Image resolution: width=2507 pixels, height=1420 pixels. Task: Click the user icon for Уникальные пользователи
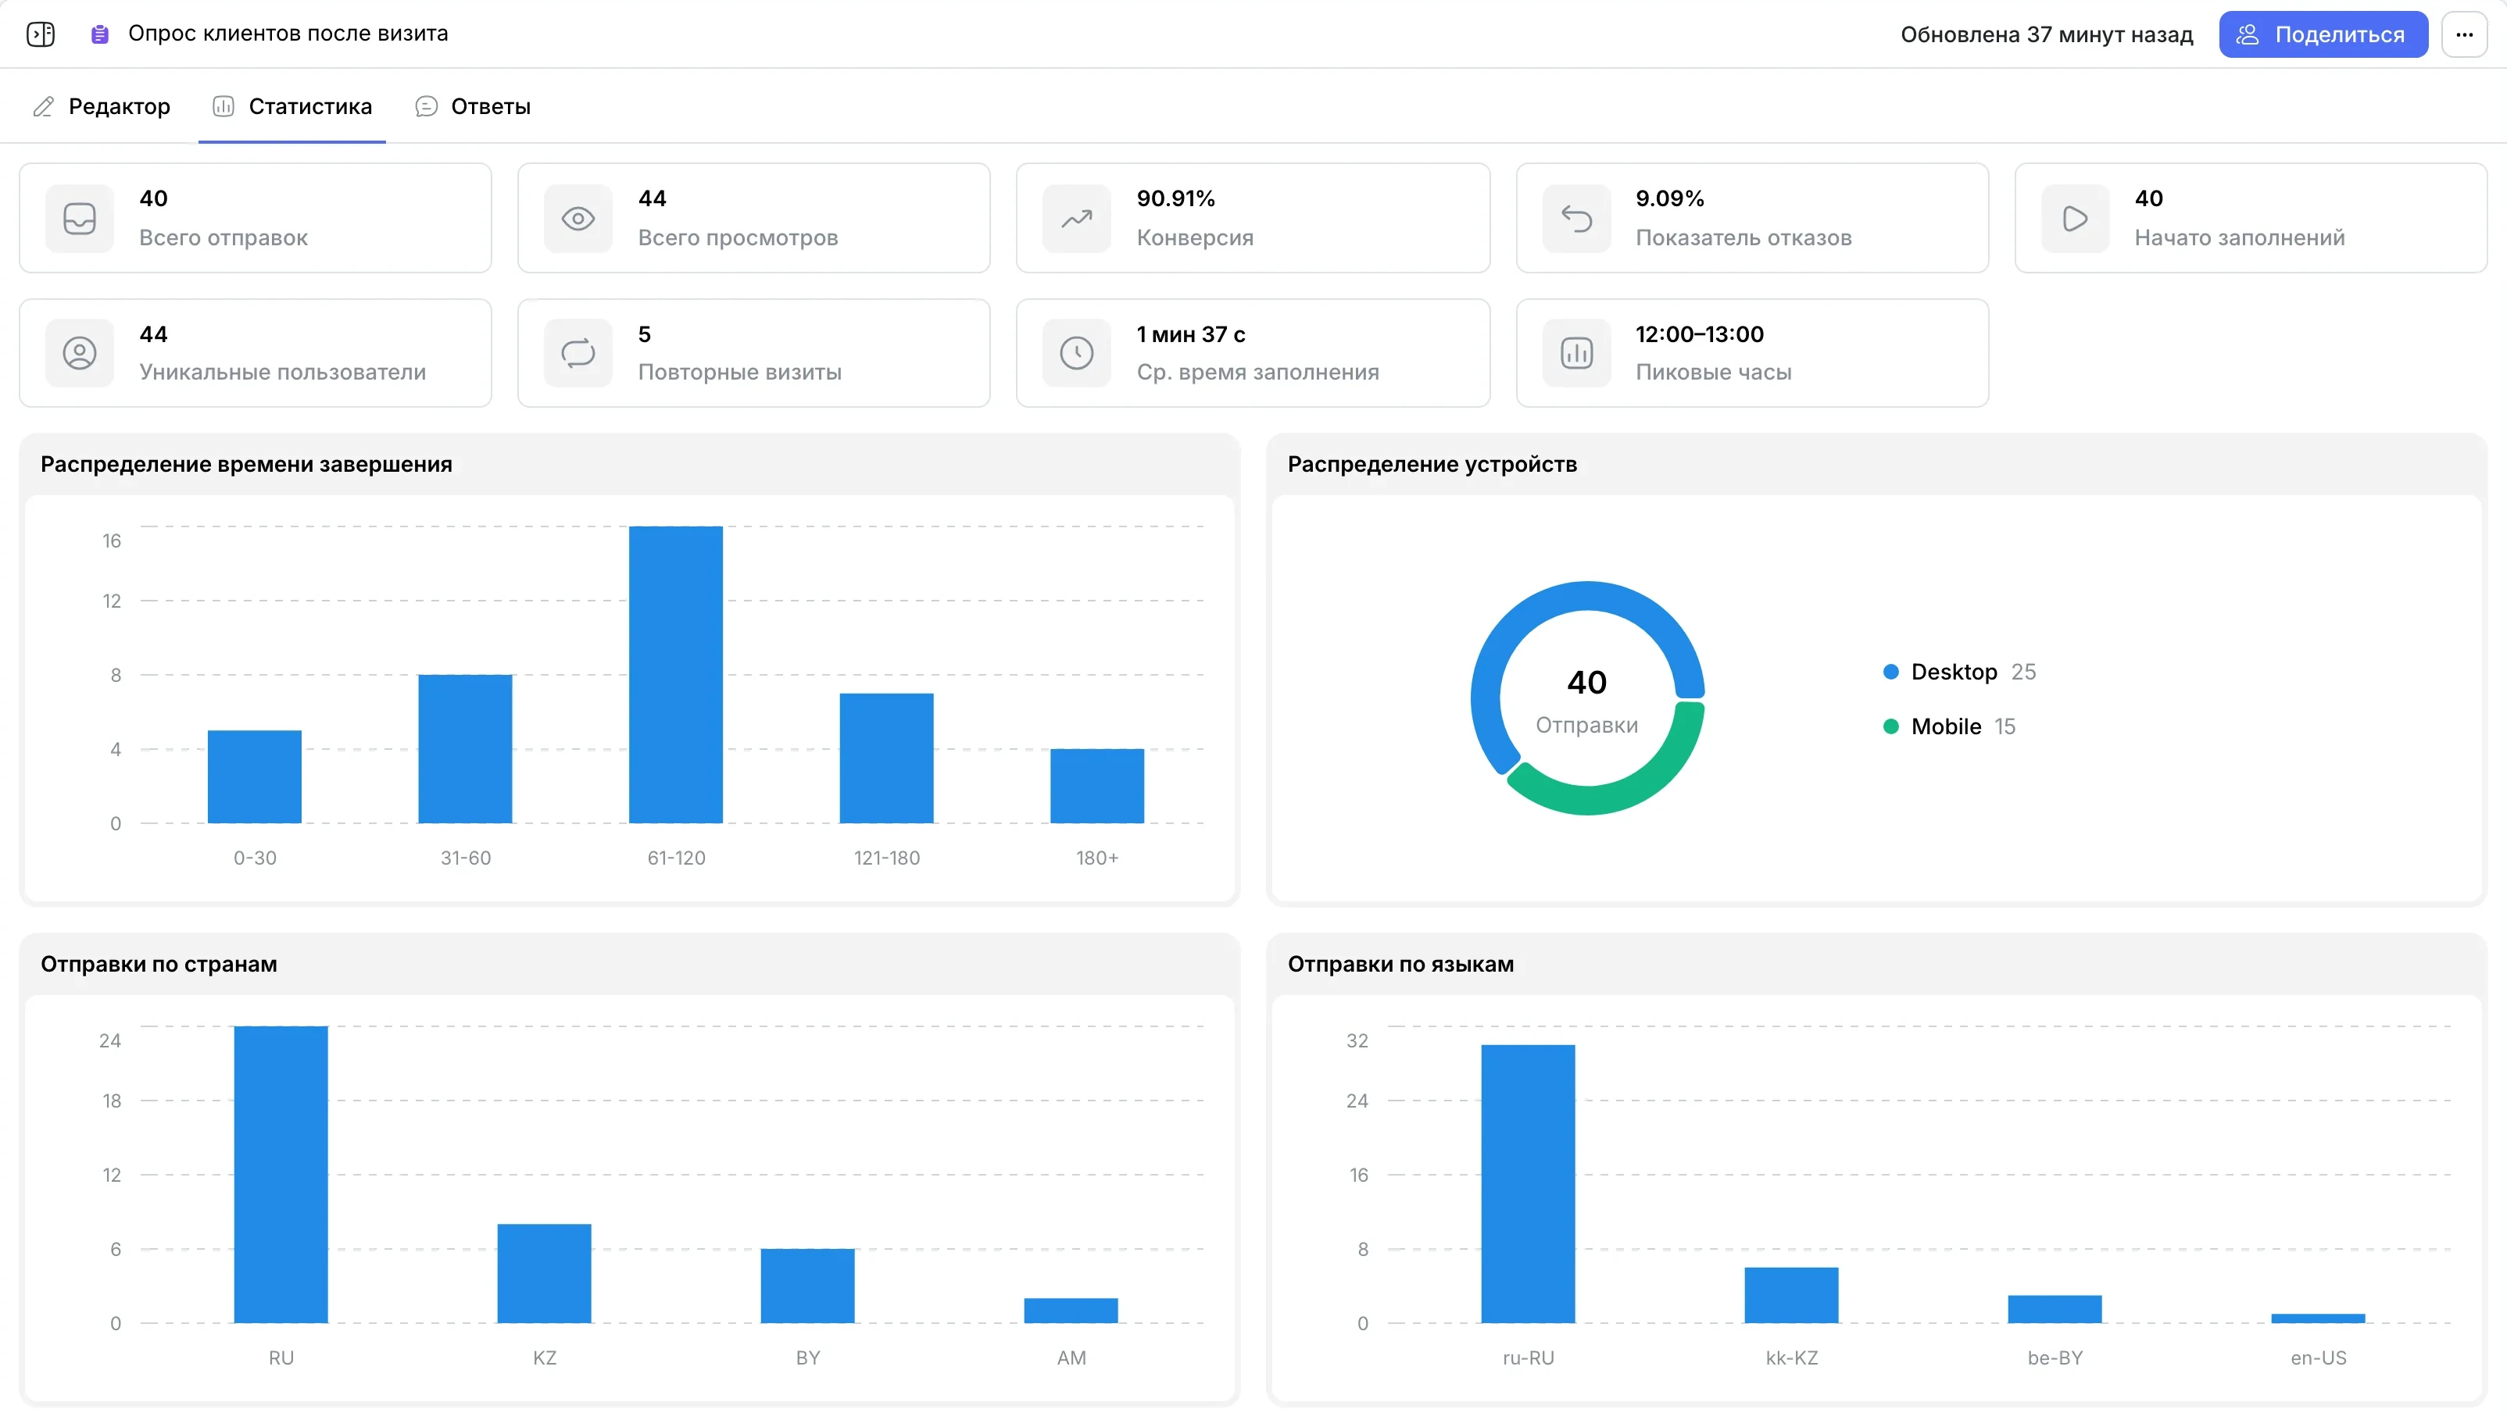(x=80, y=353)
